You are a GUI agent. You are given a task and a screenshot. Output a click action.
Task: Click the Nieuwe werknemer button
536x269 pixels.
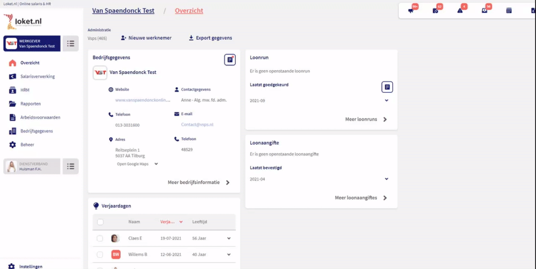146,38
